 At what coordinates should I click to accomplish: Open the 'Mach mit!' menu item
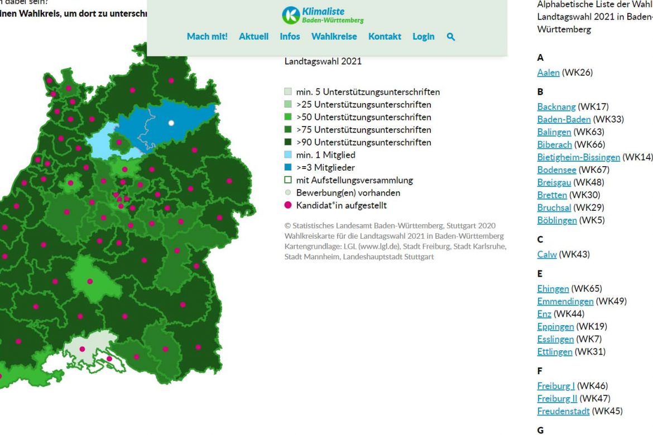[x=207, y=37]
